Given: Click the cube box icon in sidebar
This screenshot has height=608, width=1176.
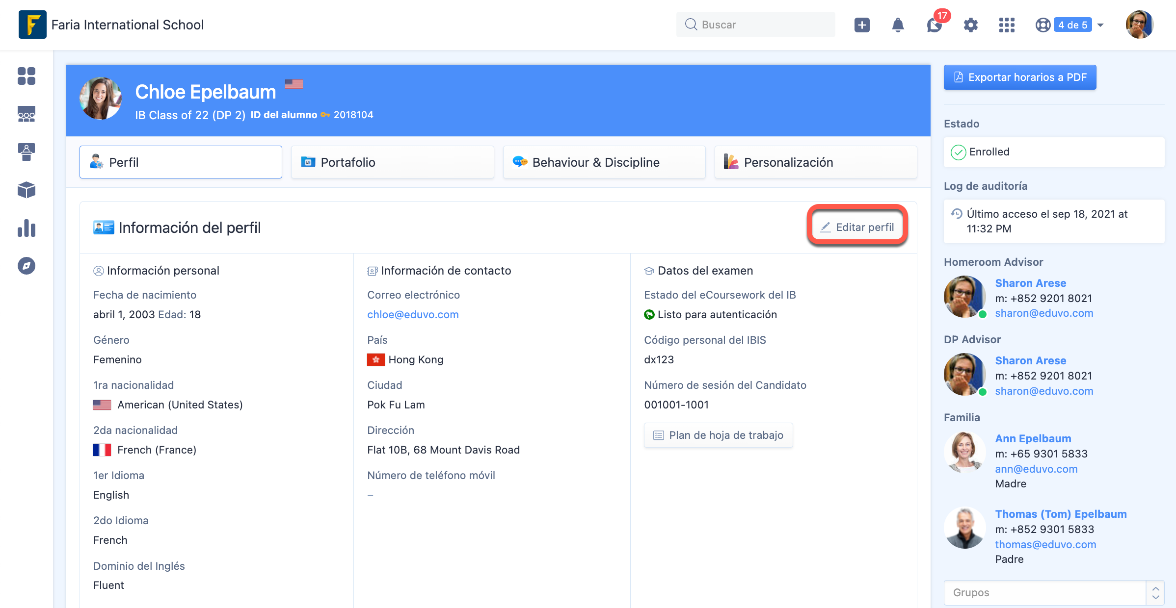Looking at the screenshot, I should pos(27,190).
